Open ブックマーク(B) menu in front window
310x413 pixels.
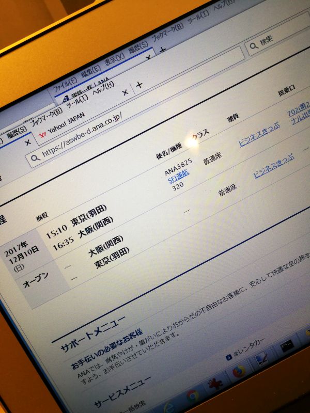[x=47, y=117]
